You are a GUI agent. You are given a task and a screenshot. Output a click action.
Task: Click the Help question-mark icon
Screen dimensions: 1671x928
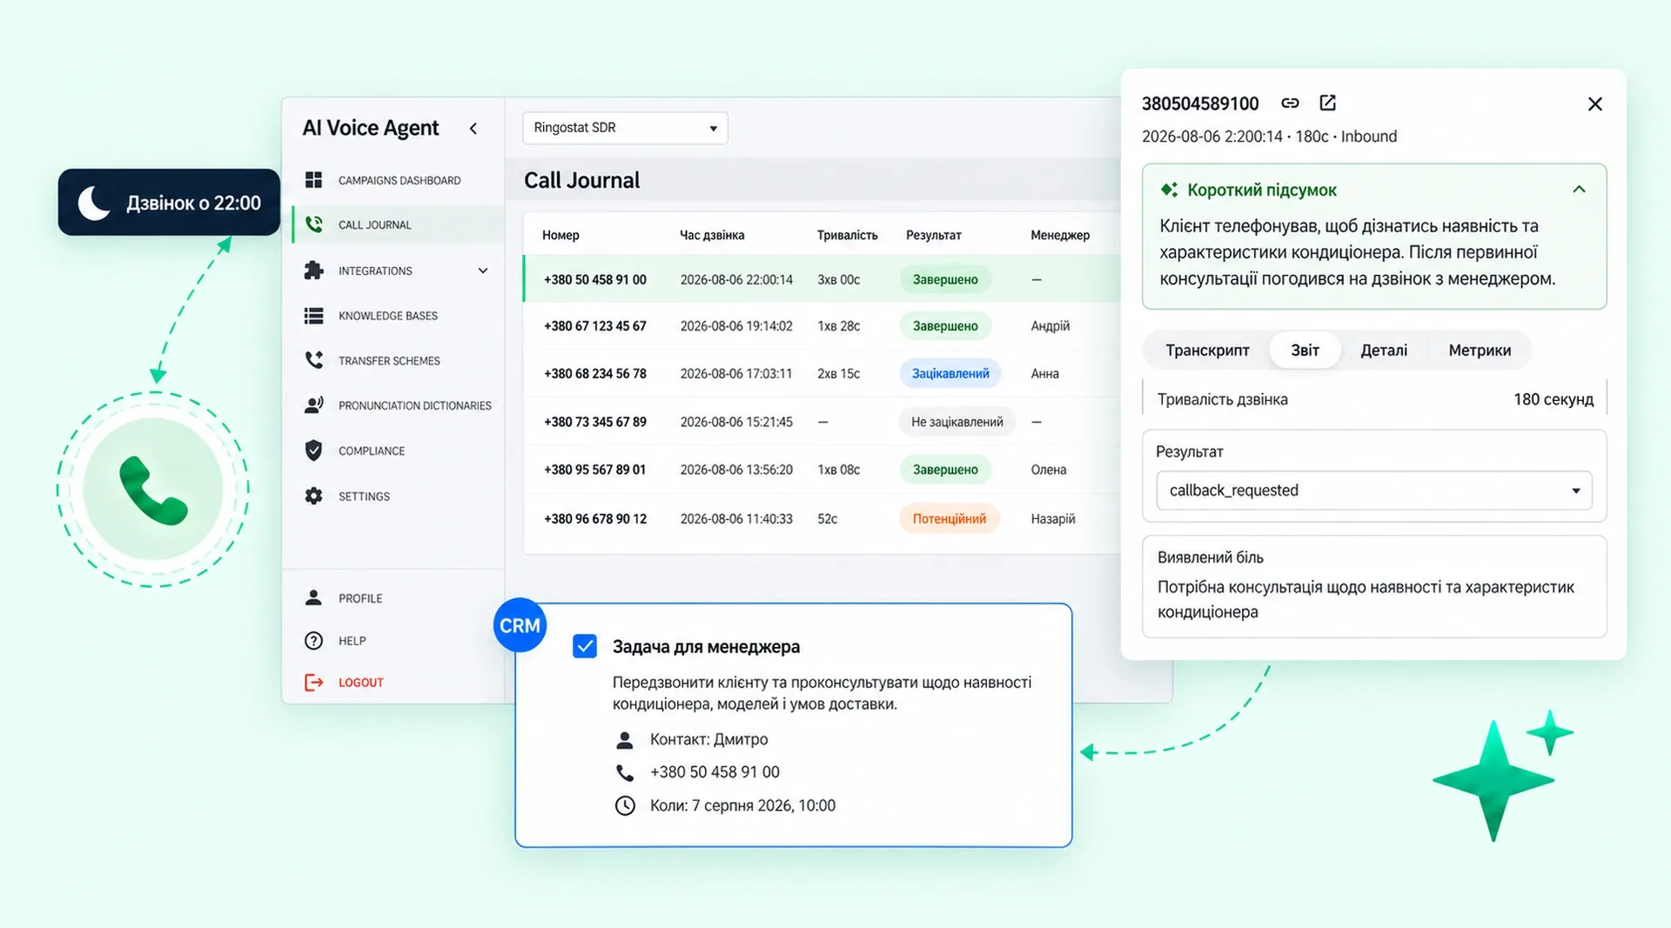click(313, 640)
